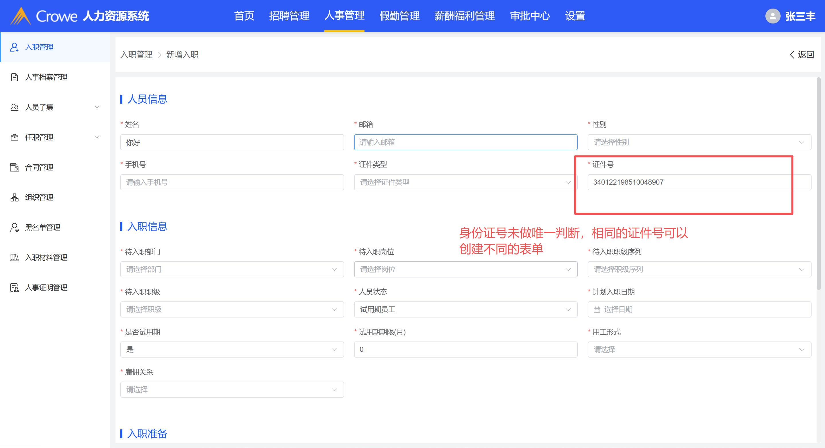Expand the 任职管理 sidebar submenu
This screenshot has height=448, width=825.
pos(97,137)
